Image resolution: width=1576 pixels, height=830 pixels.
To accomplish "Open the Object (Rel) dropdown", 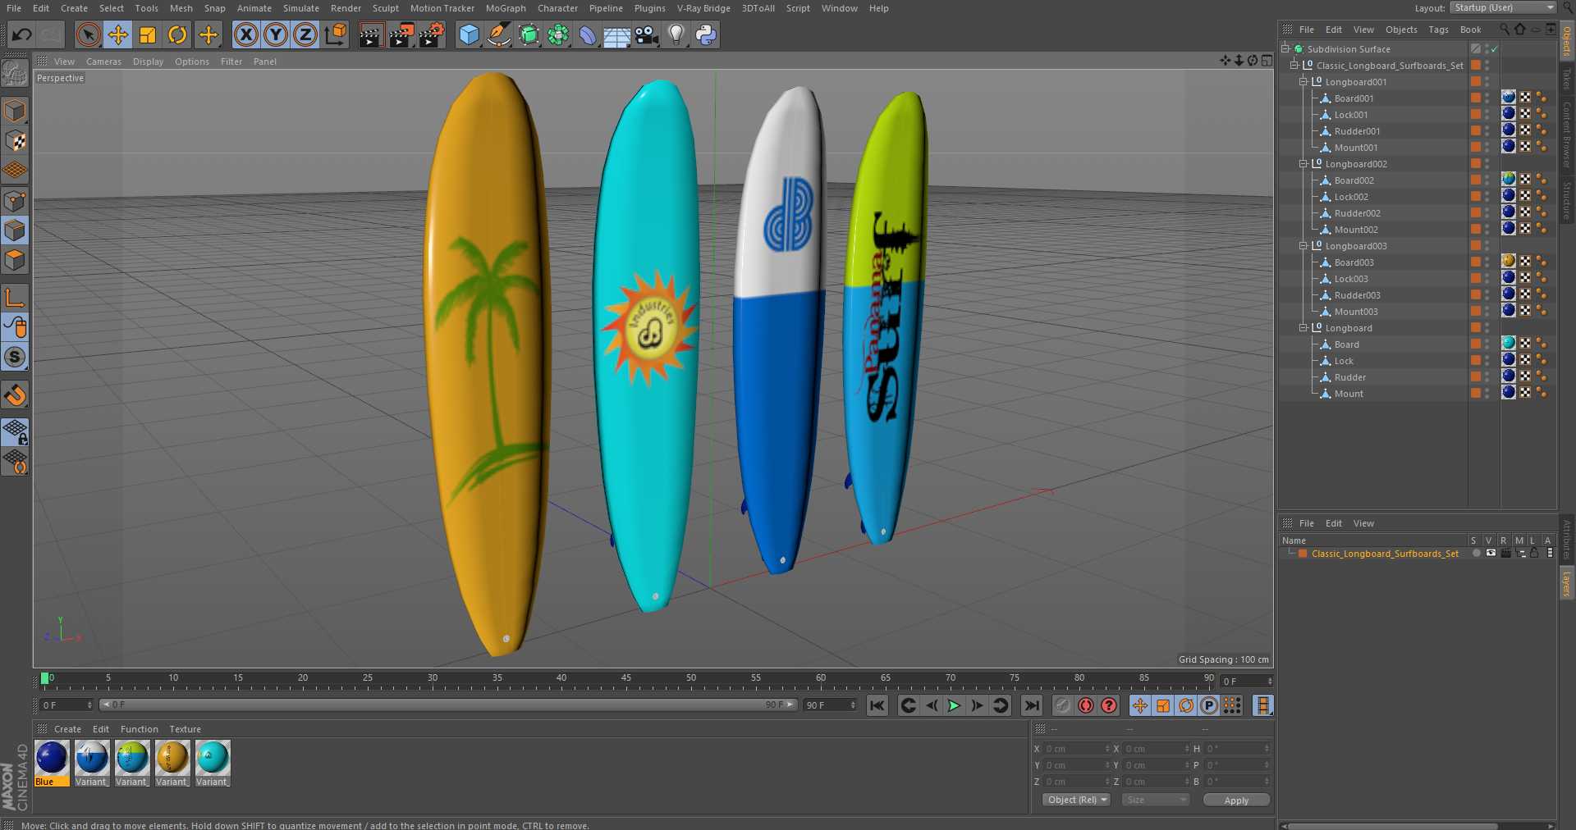I will [x=1076, y=800].
